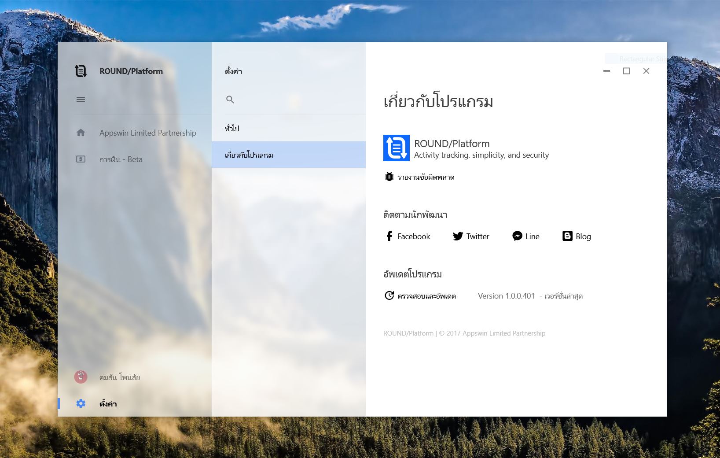Screen dimensions: 720x458
Task: Click the copyright footer text
Action: tap(464, 333)
